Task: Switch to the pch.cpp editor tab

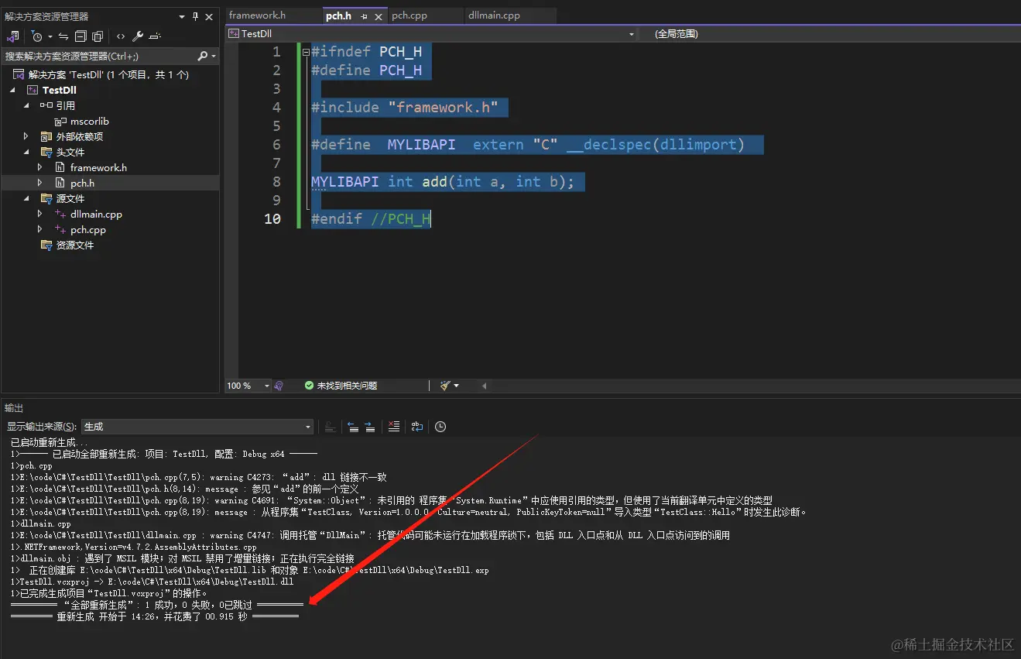Action: (x=409, y=15)
